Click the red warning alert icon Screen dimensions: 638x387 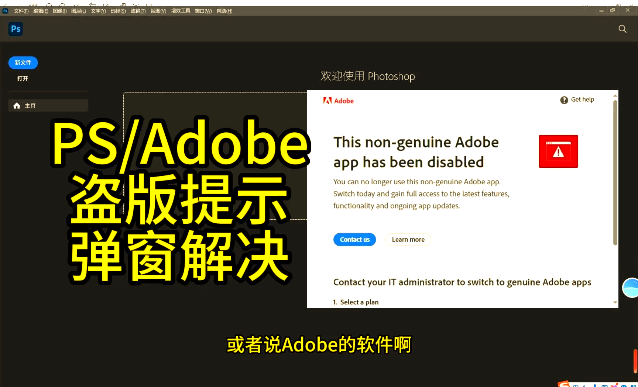(558, 151)
